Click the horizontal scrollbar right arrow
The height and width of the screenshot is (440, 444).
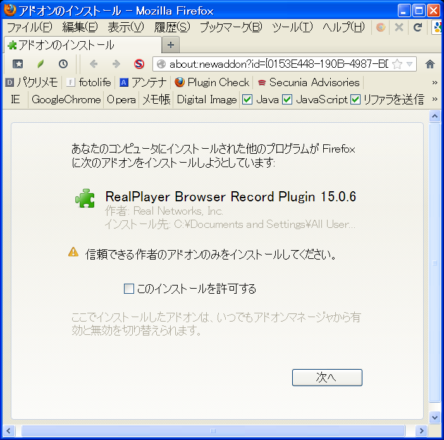[421, 431]
